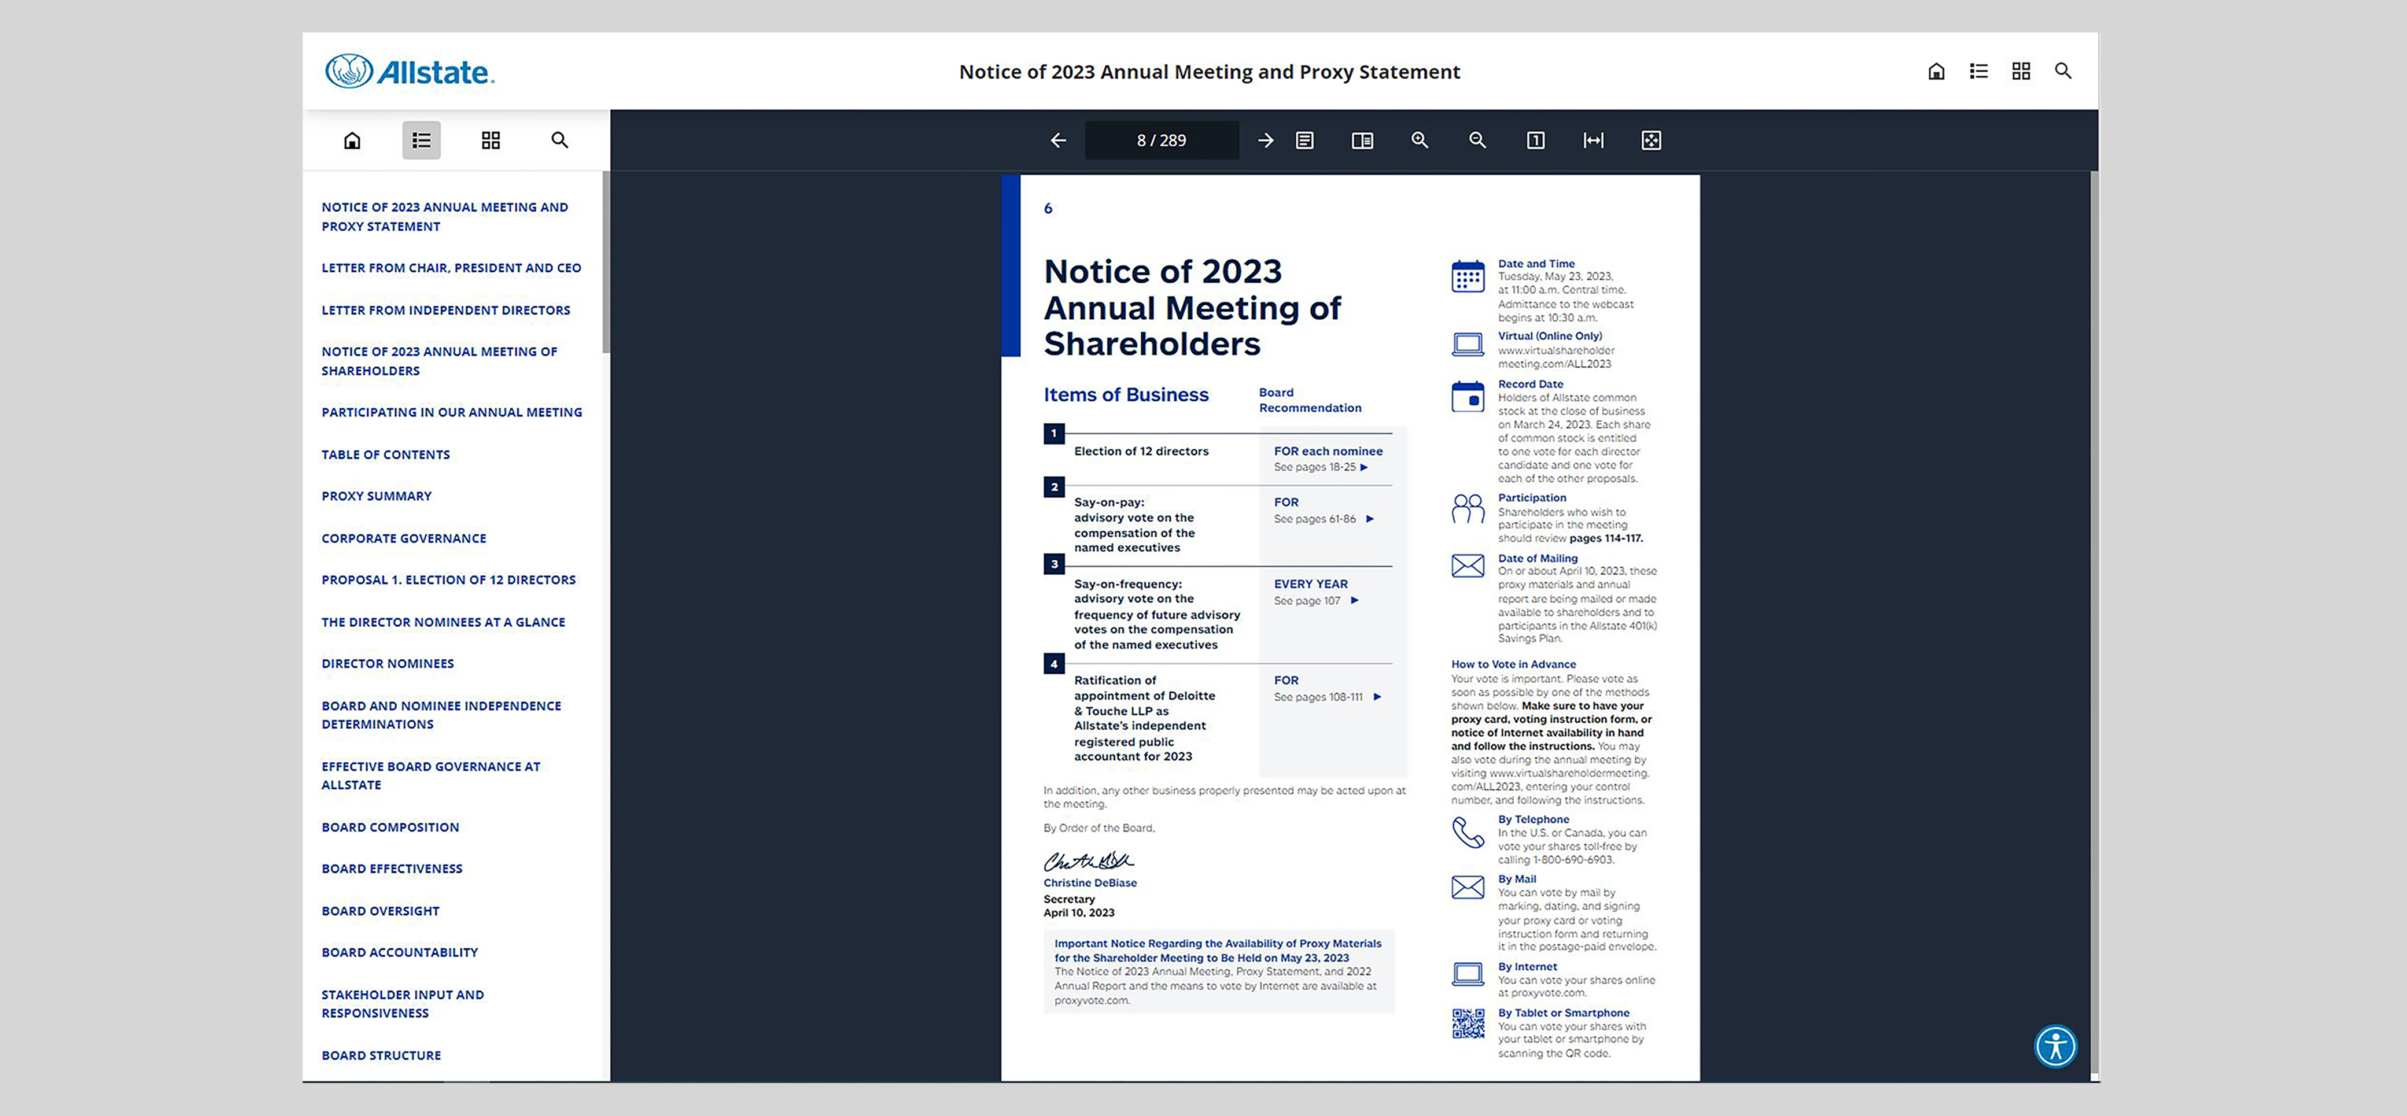Click the fit to width icon
The image size is (2407, 1116).
coord(1593,140)
